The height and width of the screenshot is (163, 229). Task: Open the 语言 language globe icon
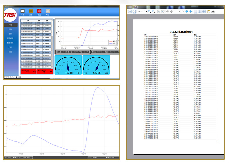pos(39,11)
